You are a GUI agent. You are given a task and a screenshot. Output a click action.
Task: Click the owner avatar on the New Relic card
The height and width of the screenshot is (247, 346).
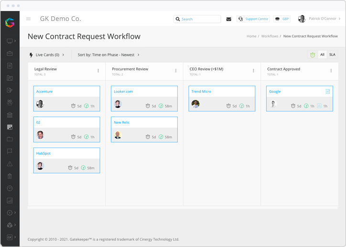point(118,135)
